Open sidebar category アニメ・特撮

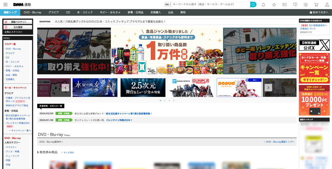coord(13,151)
